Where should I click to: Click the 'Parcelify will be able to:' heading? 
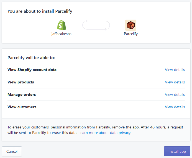pyautogui.click(x=31, y=58)
